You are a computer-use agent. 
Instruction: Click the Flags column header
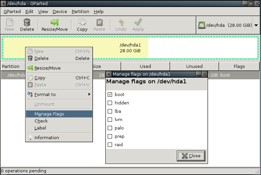(x=239, y=66)
